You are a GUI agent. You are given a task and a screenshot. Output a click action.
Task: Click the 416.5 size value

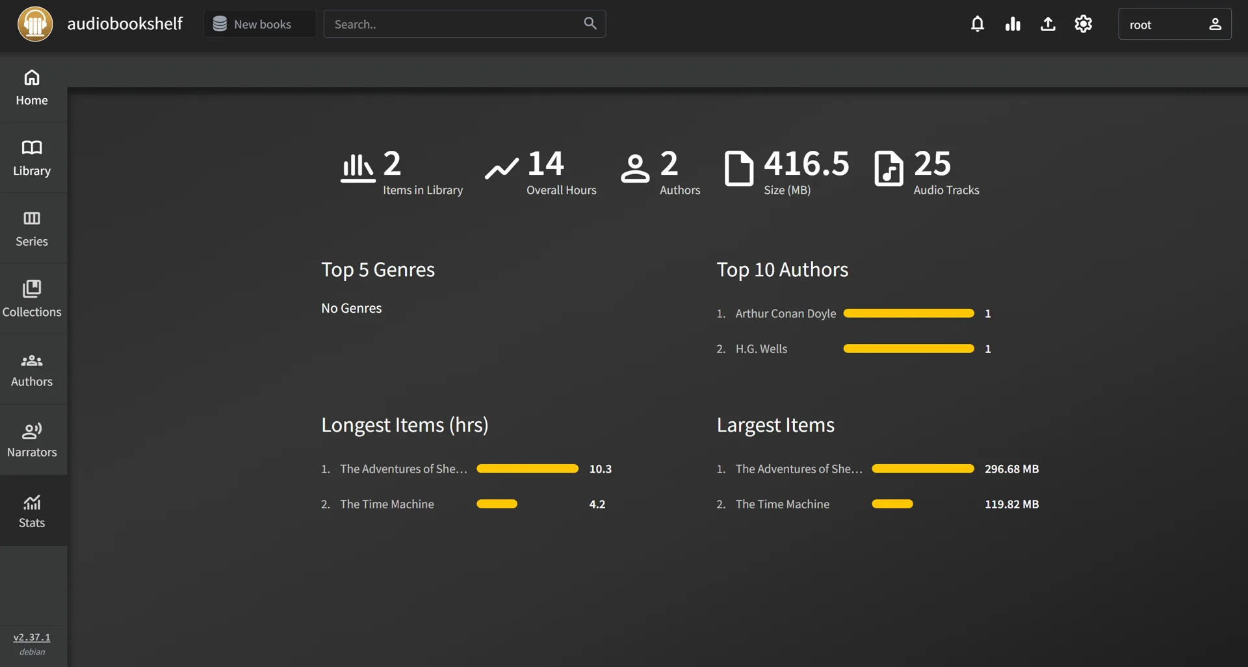point(806,163)
